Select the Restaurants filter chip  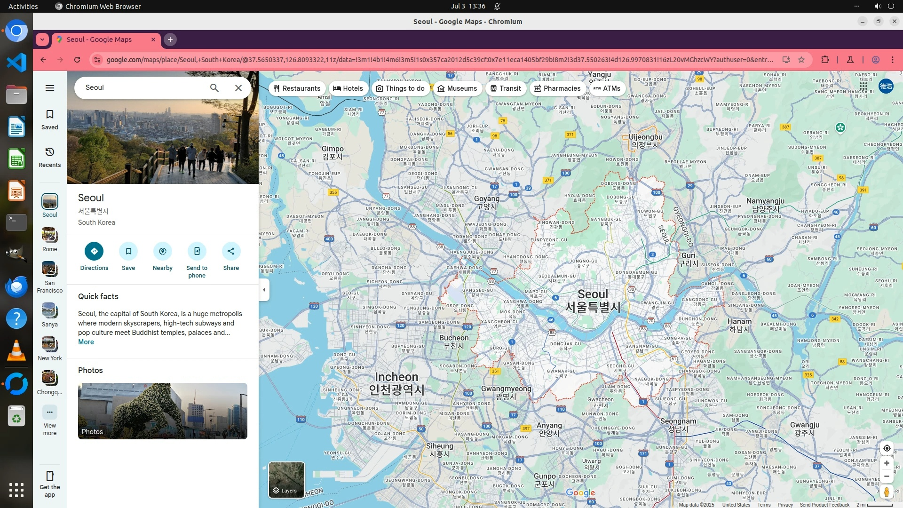pyautogui.click(x=297, y=88)
